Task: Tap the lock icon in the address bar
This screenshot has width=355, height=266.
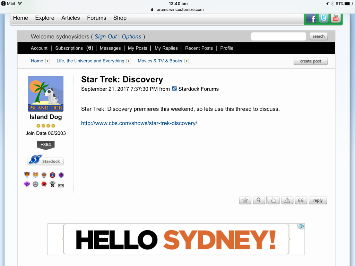Action: click(152, 9)
